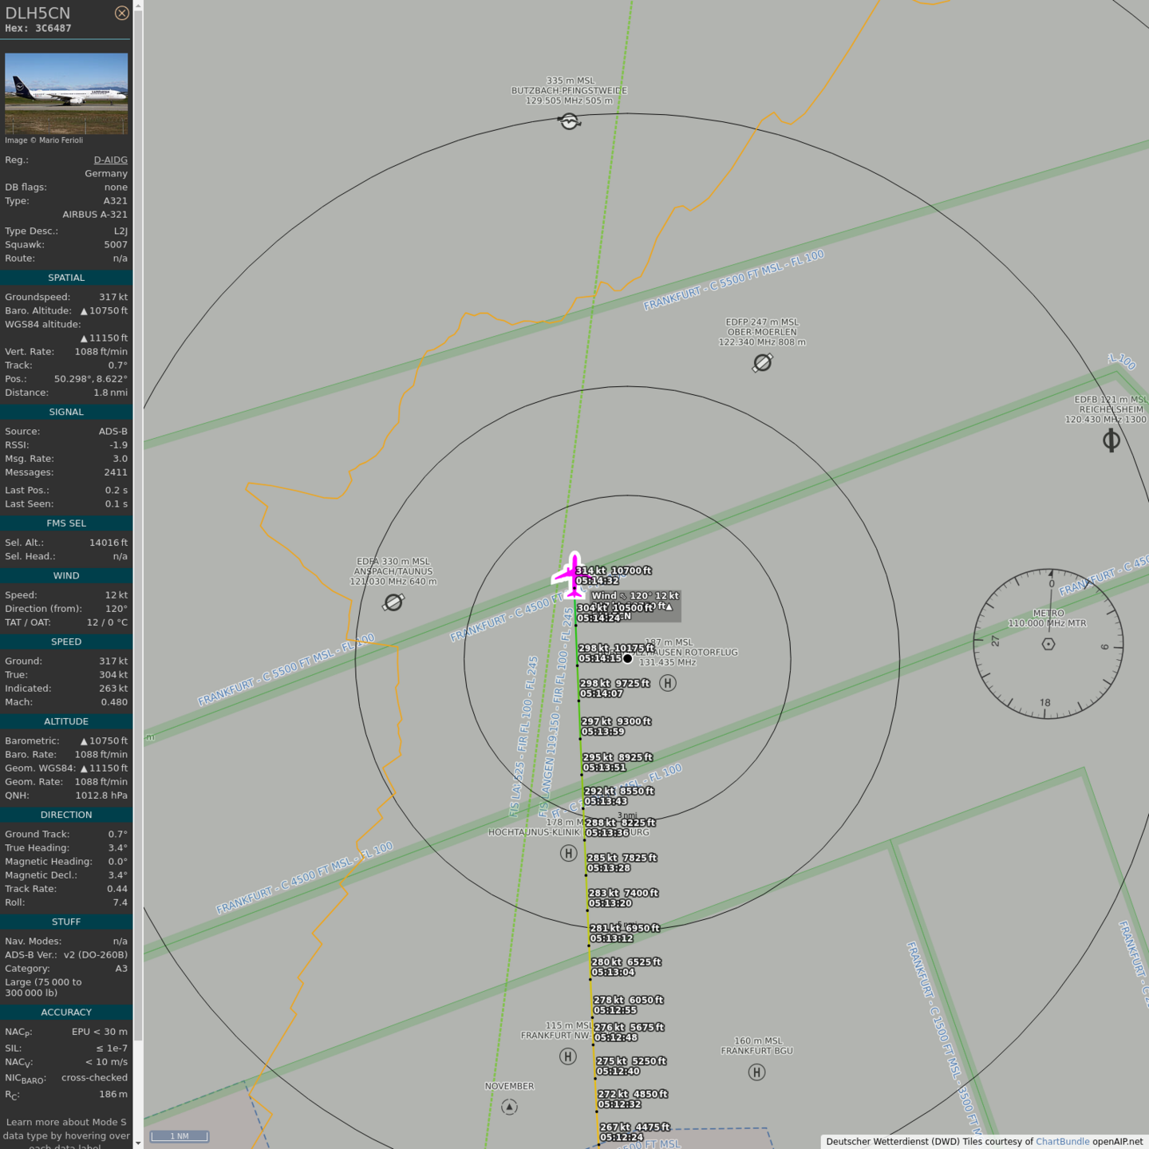Select the 05:13:12 track point label
Image resolution: width=1149 pixels, height=1149 pixels.
[x=612, y=938]
